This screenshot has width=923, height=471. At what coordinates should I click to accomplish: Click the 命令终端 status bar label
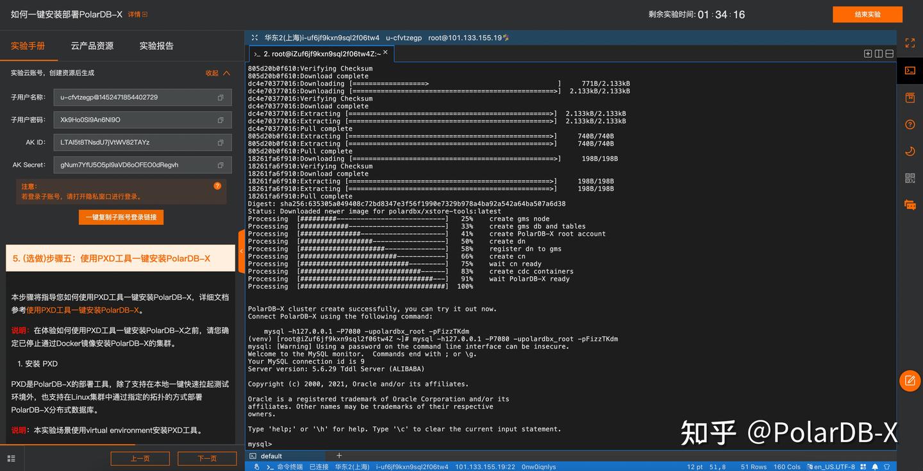pyautogui.click(x=290, y=467)
